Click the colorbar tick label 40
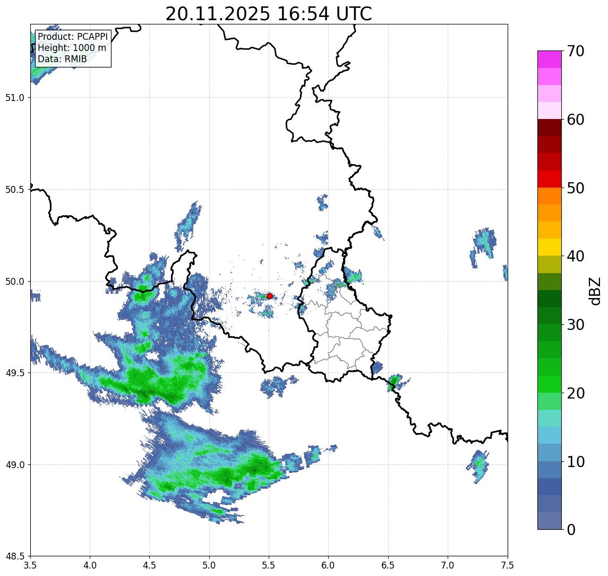 pos(576,256)
